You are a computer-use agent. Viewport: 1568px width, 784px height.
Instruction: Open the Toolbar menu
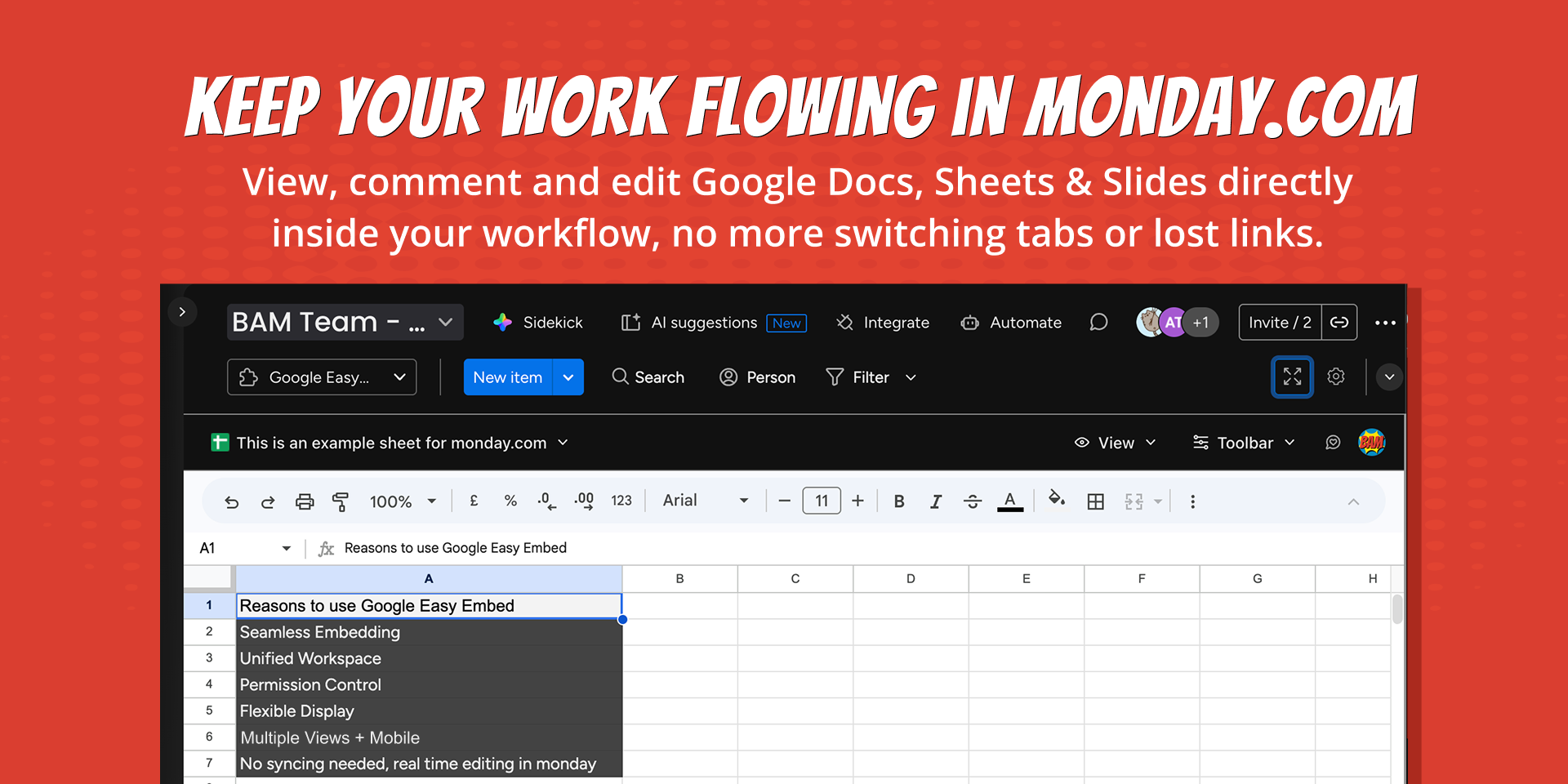pos(1242,442)
